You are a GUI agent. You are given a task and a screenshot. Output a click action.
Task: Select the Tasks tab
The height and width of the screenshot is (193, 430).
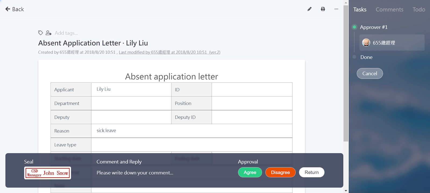coord(360,9)
